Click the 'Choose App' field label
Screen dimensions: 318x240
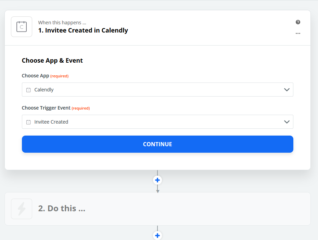click(35, 76)
